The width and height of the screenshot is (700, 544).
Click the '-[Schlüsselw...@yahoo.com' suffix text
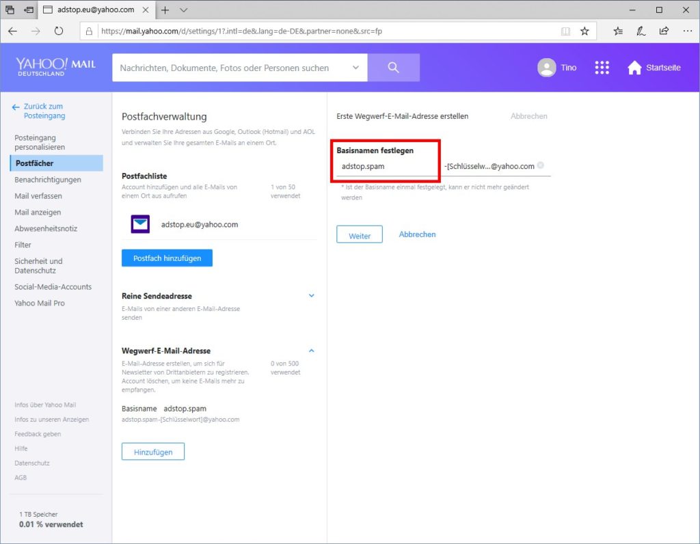[x=489, y=167]
